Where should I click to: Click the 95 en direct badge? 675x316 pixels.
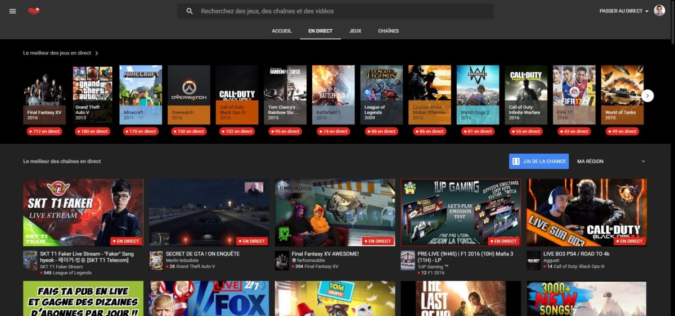[285, 131]
